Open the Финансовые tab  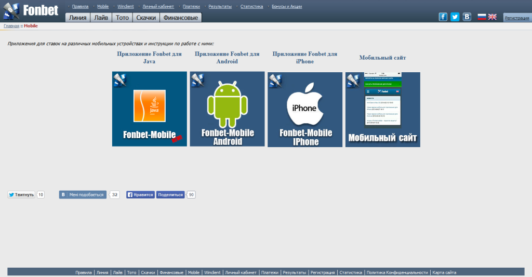(x=180, y=18)
